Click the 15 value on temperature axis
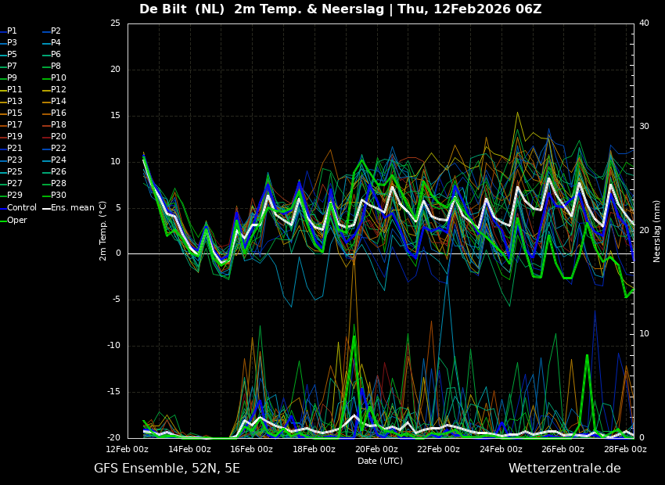 click(x=115, y=116)
